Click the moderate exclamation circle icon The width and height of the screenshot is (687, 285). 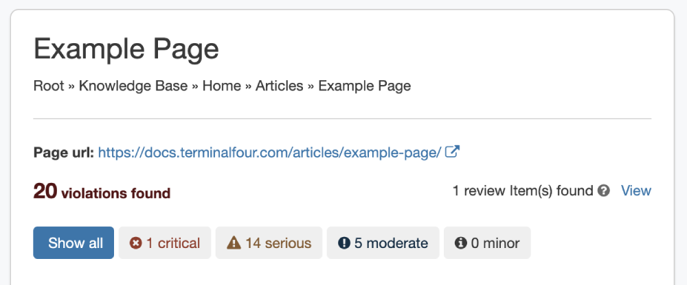click(x=344, y=243)
